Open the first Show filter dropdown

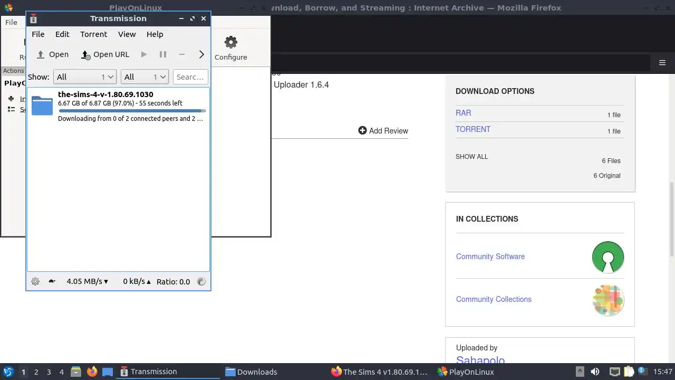pyautogui.click(x=85, y=77)
